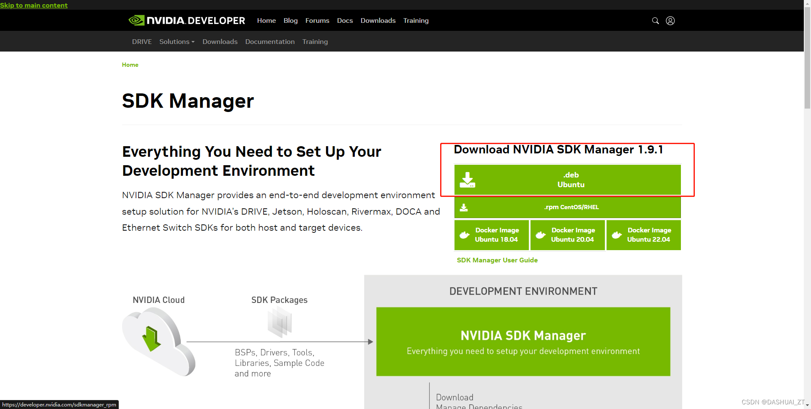The image size is (811, 409).
Task: Get the Docker Image Ubuntu 18.04
Action: point(492,235)
